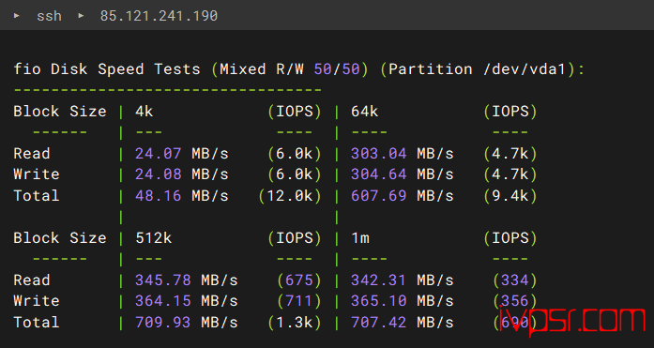Select 512k write value 364.15 MB/s
Image resolution: width=654 pixels, height=348 pixels.
point(187,301)
